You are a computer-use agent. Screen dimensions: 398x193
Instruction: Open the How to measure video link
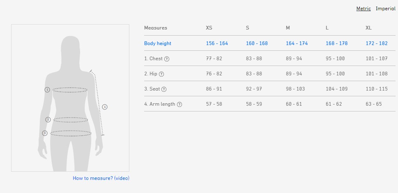(x=101, y=178)
